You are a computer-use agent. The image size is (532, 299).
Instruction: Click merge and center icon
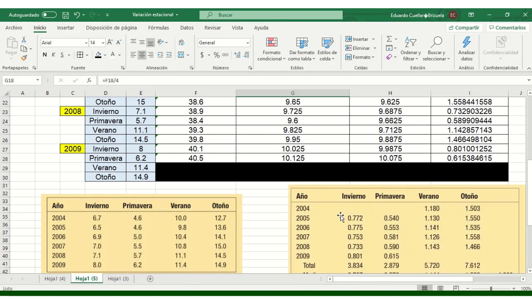tap(181, 55)
